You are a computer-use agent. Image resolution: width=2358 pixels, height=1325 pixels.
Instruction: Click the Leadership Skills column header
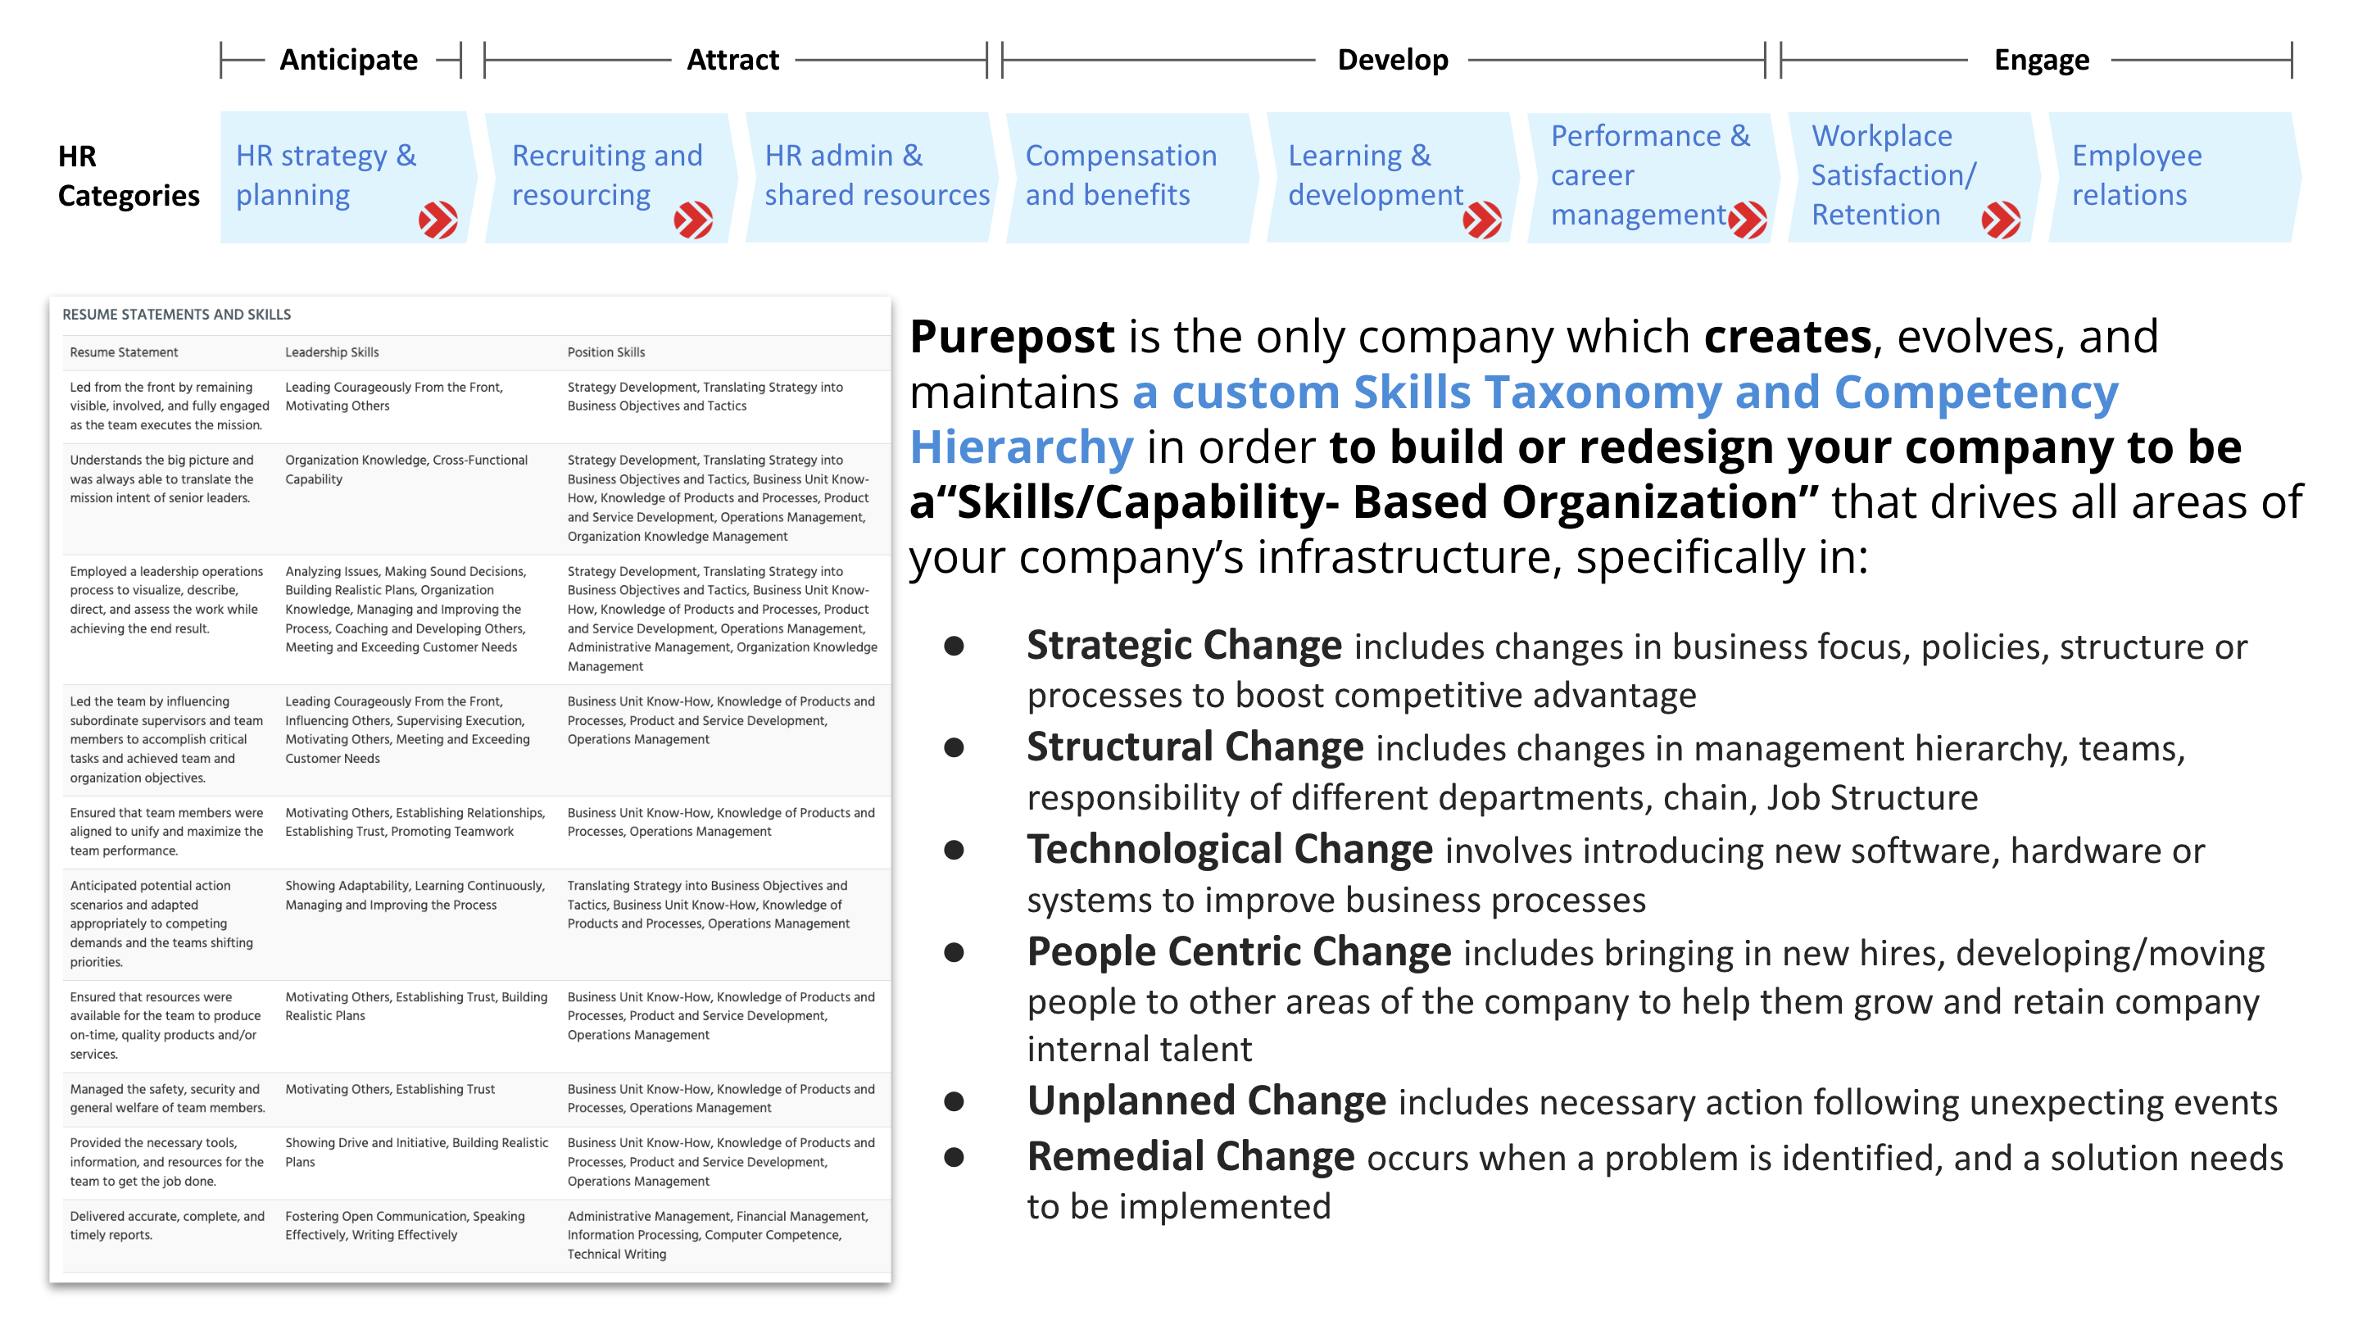[331, 352]
